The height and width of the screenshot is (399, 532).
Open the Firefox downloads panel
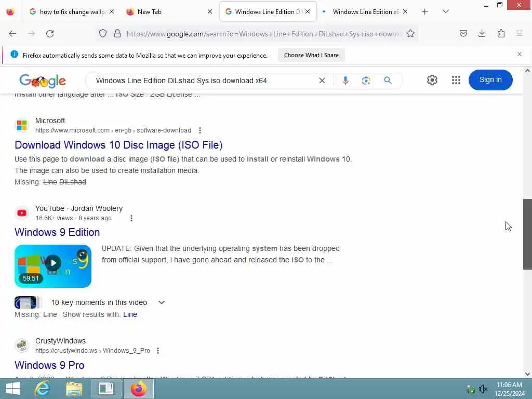(482, 33)
